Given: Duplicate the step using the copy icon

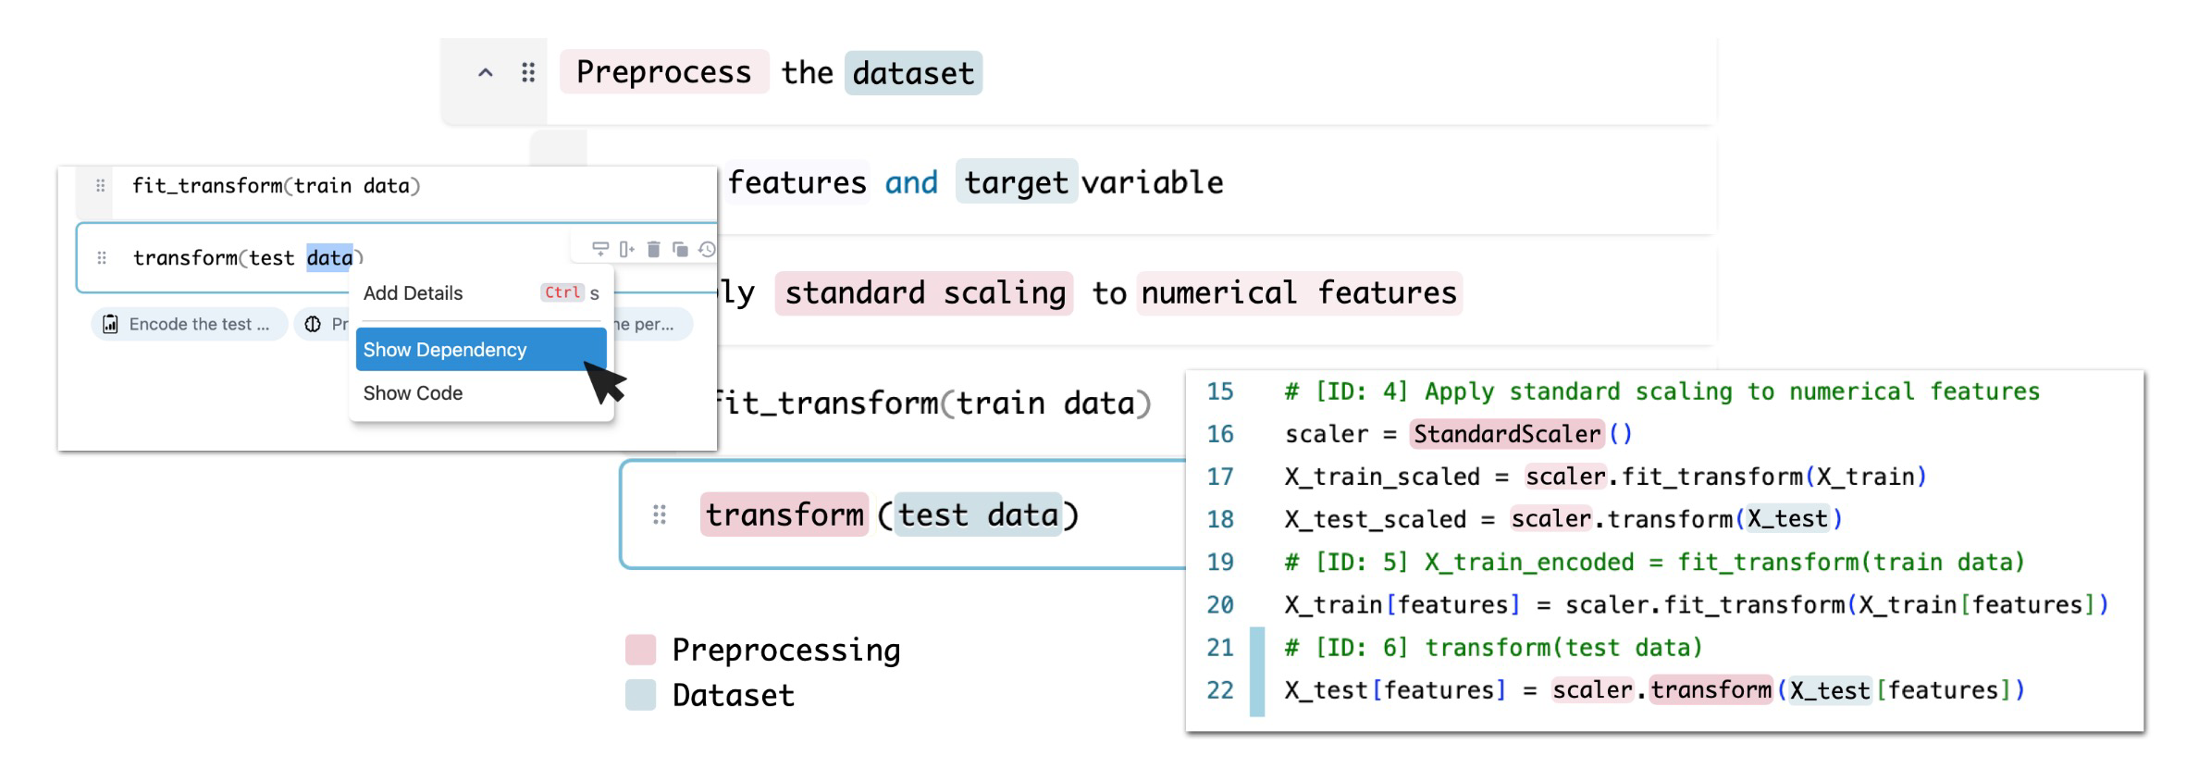Looking at the screenshot, I should [681, 249].
